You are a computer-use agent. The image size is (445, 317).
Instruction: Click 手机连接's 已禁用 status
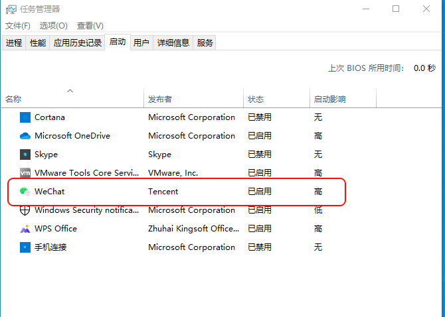[x=260, y=247]
